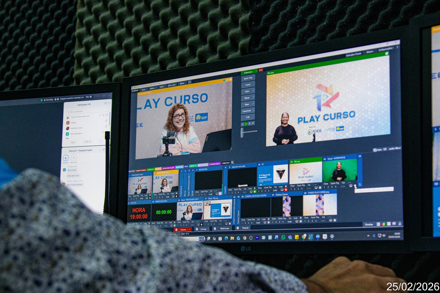Switch to the CRÉDITO category tab
This screenshot has height=293, width=440.
[151, 170]
